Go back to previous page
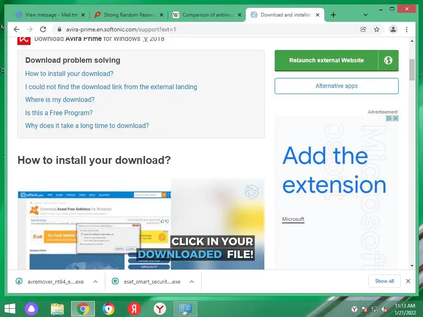This screenshot has width=423, height=317. pyautogui.click(x=17, y=29)
